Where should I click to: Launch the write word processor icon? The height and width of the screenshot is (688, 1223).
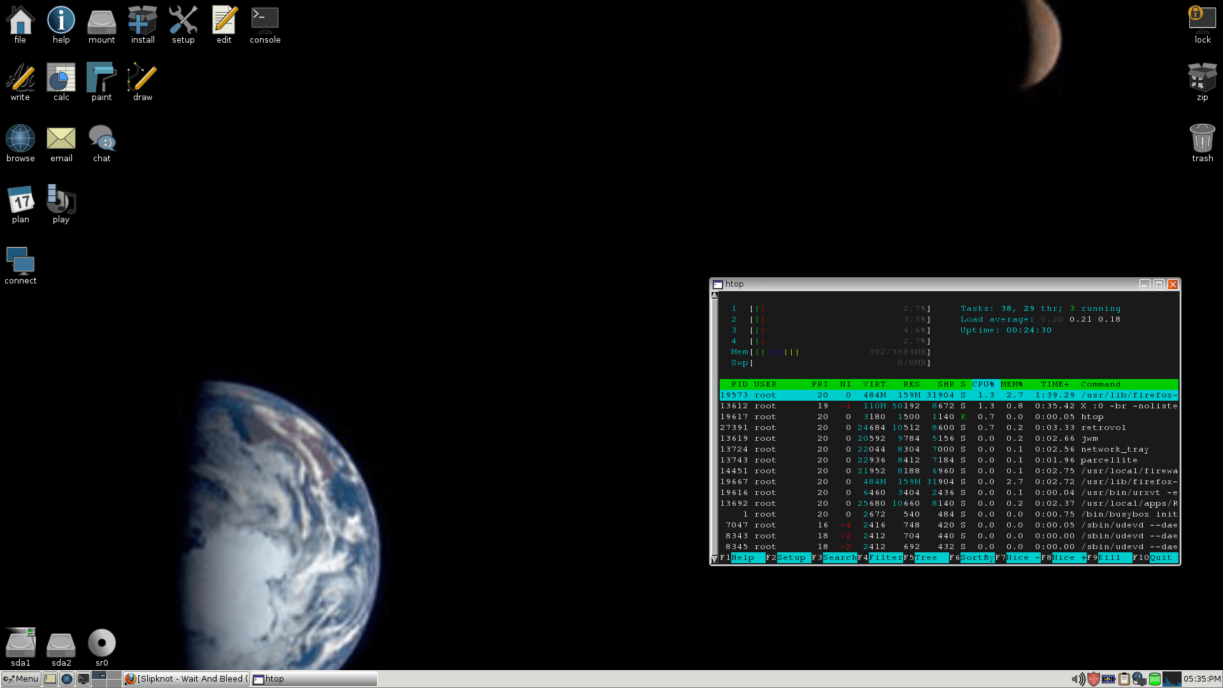(20, 83)
